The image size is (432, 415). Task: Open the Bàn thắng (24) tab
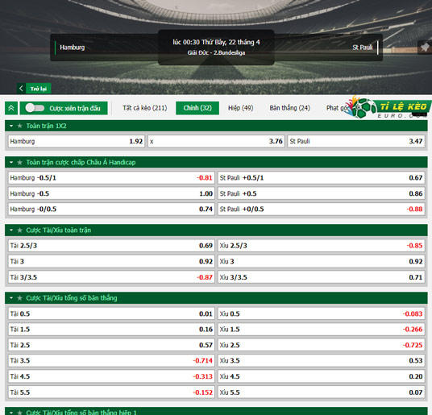pos(289,108)
